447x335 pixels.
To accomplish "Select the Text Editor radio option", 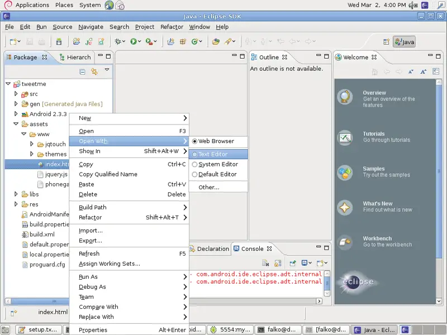I will click(194, 155).
